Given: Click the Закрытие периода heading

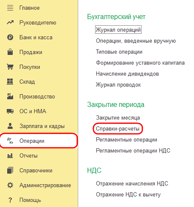Looking at the screenshot, I should click(x=116, y=105).
